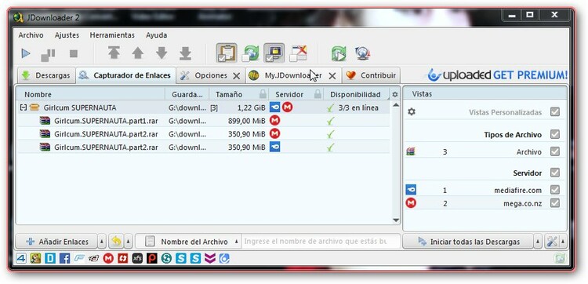
Task: Click the teal circular arrows status icon
Action: pos(166,258)
